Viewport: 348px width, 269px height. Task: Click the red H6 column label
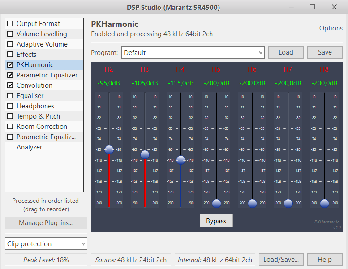point(252,69)
